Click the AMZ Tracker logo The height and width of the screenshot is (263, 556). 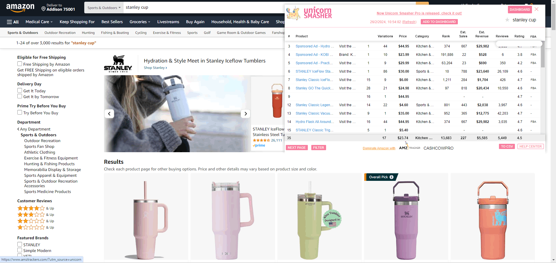[409, 148]
